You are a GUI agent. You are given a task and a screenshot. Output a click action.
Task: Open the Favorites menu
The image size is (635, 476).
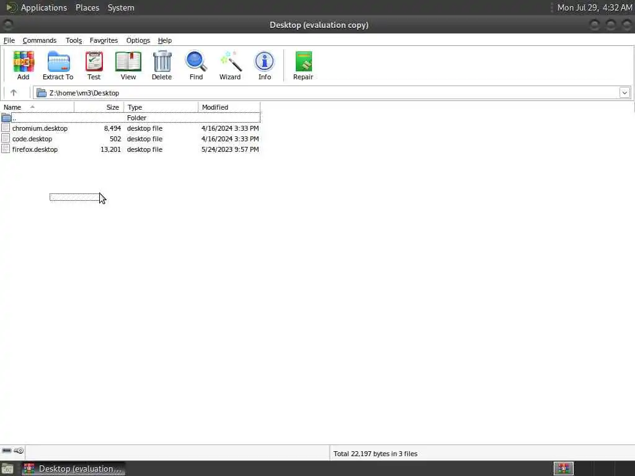104,40
